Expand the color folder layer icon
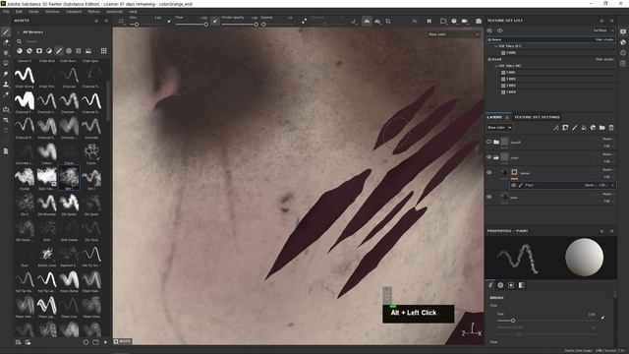Viewport: 629px width, 354px height. coord(496,157)
